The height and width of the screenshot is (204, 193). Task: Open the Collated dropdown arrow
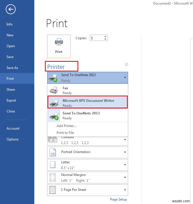click(125, 140)
